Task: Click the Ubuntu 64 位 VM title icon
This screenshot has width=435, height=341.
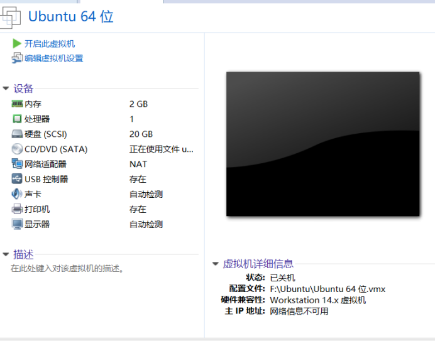Action: [10, 18]
